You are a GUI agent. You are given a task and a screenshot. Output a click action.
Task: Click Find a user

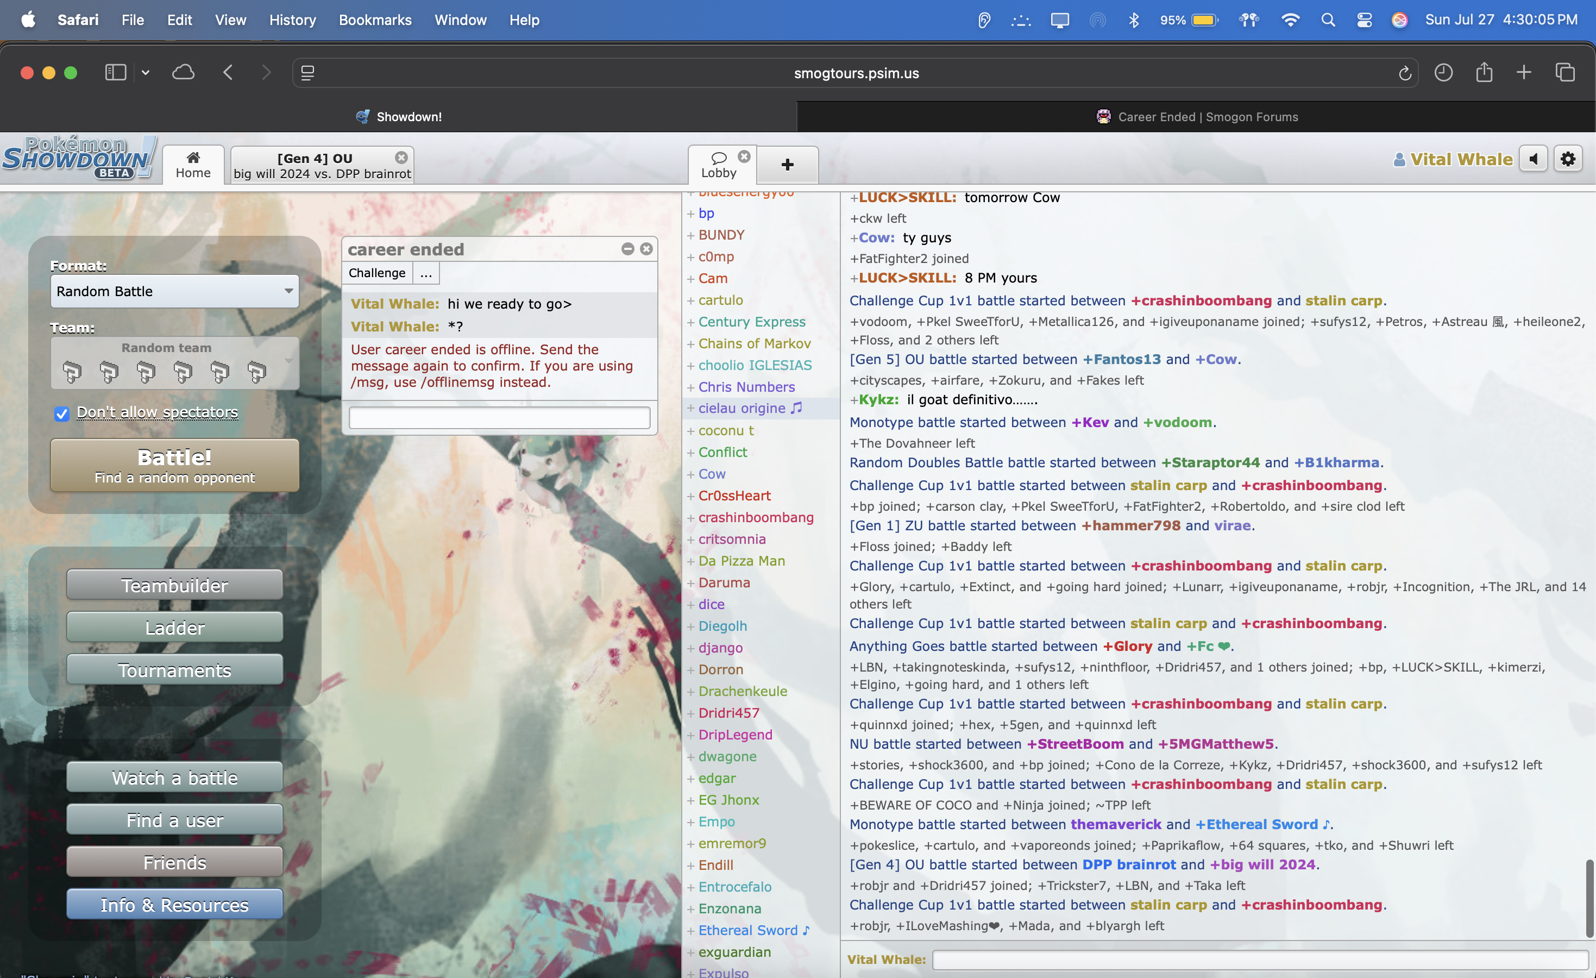pos(175,820)
